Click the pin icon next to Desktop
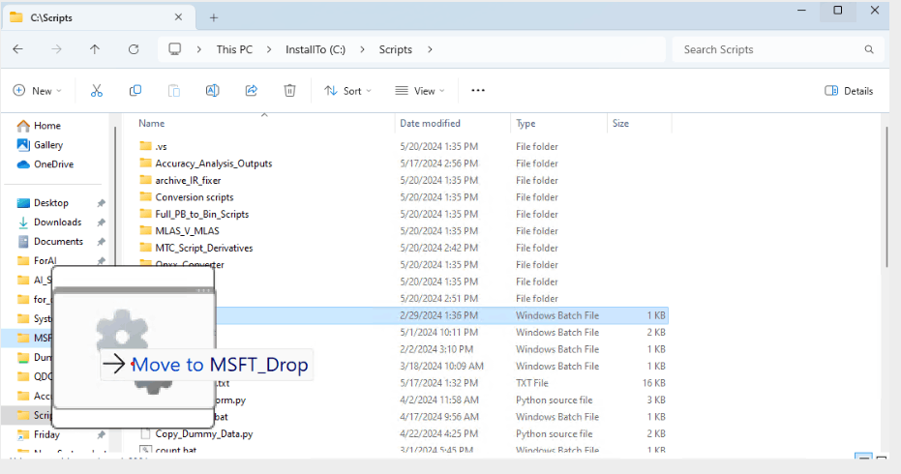The image size is (901, 474). pyautogui.click(x=101, y=203)
